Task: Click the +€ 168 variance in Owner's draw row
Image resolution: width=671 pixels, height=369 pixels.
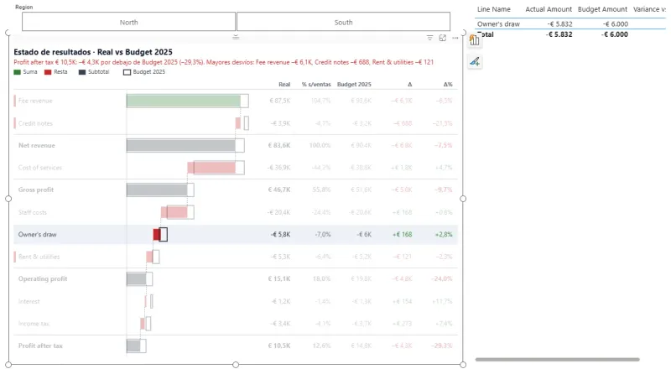Action: coord(403,234)
